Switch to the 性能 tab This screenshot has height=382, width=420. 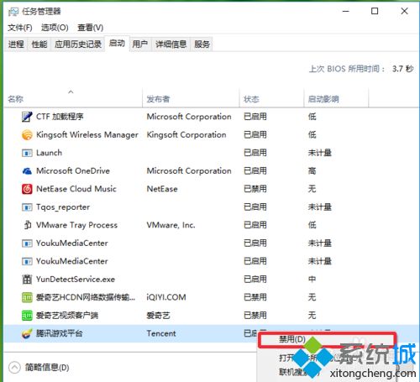click(x=39, y=44)
